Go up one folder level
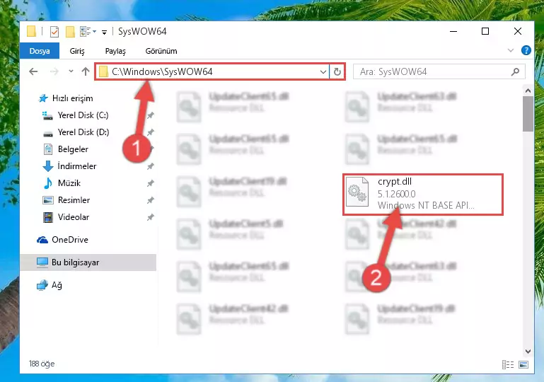Screen dimensions: 544x382 pyautogui.click(x=86, y=71)
